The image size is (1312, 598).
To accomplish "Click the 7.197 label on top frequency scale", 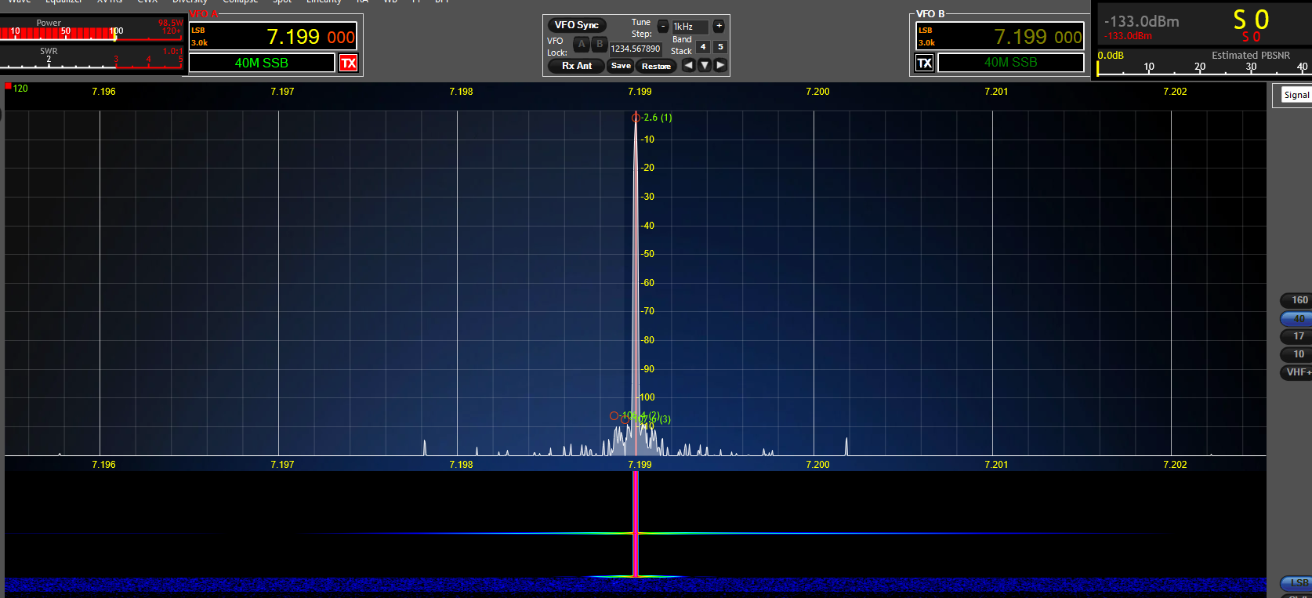I will pos(282,92).
